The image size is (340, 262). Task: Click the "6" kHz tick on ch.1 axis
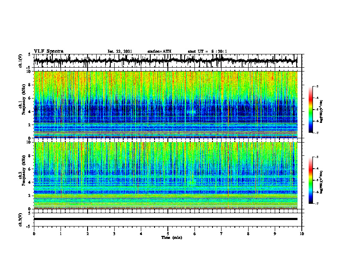click(30, 98)
